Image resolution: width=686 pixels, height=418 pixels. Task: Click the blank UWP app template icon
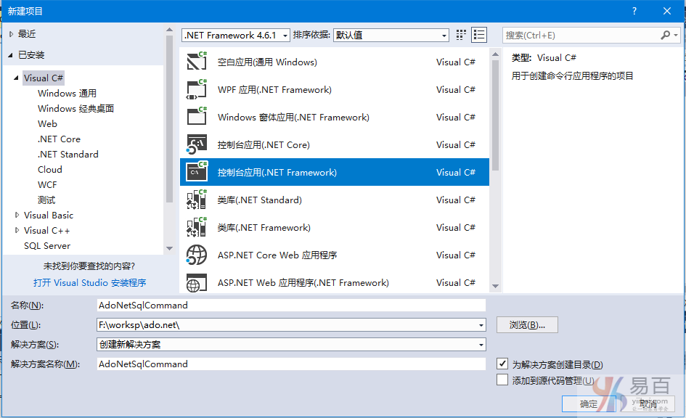197,62
